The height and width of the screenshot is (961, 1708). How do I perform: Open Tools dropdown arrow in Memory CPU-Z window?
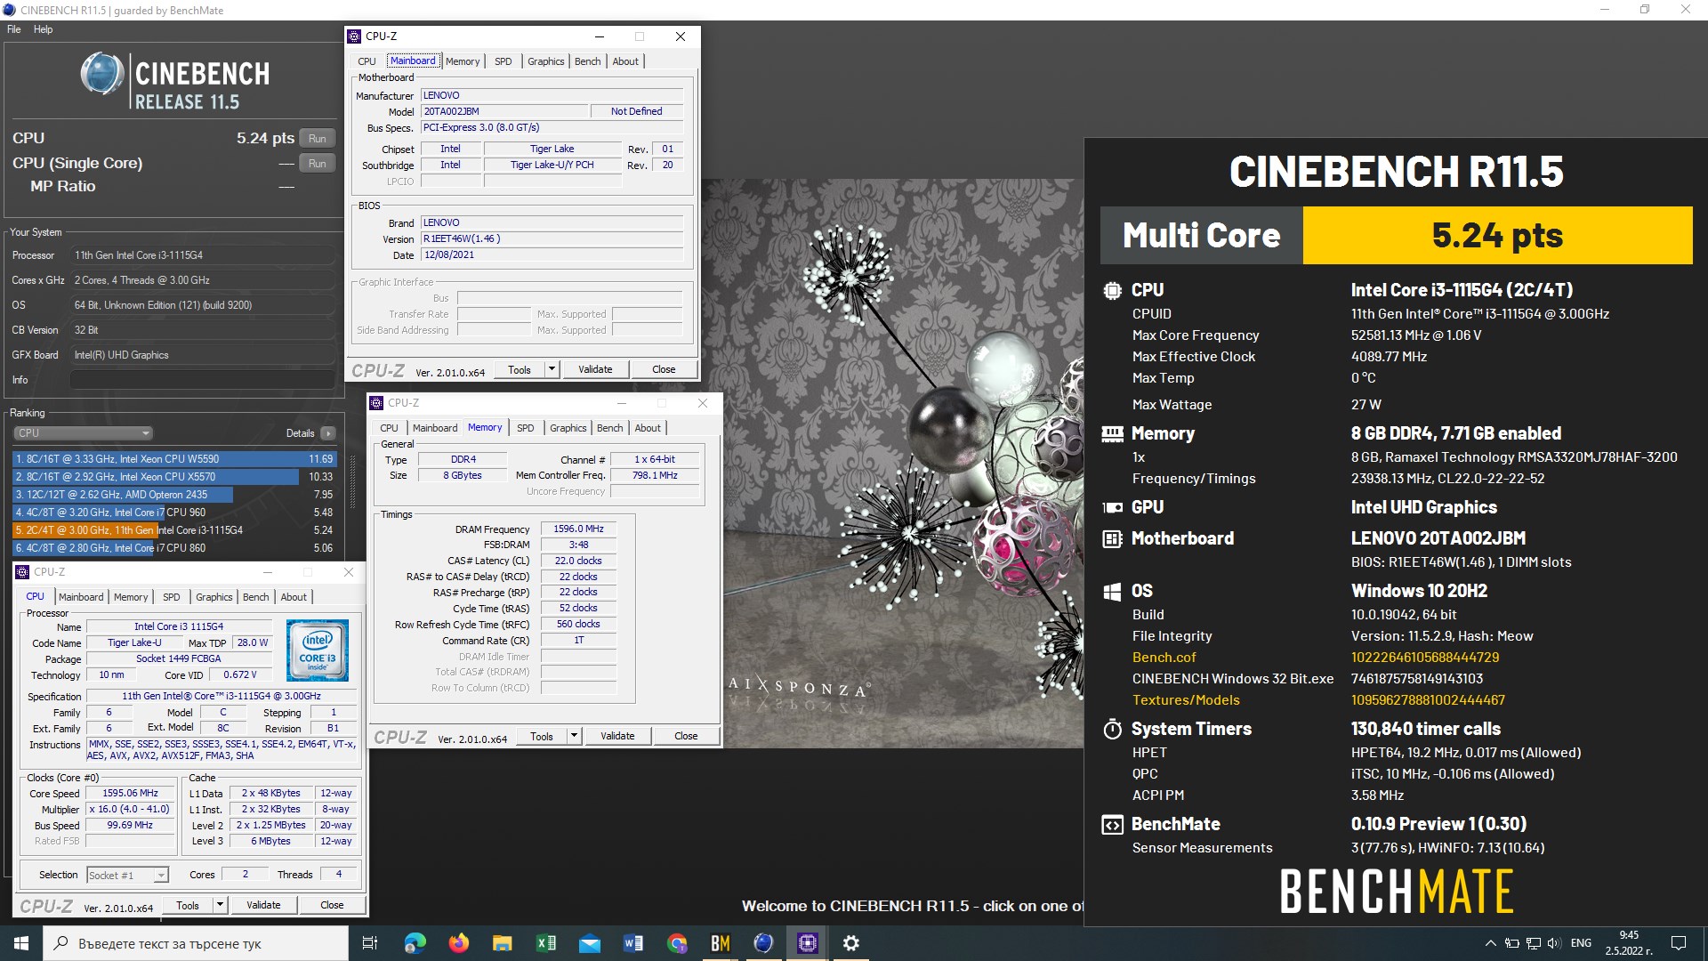tap(574, 736)
